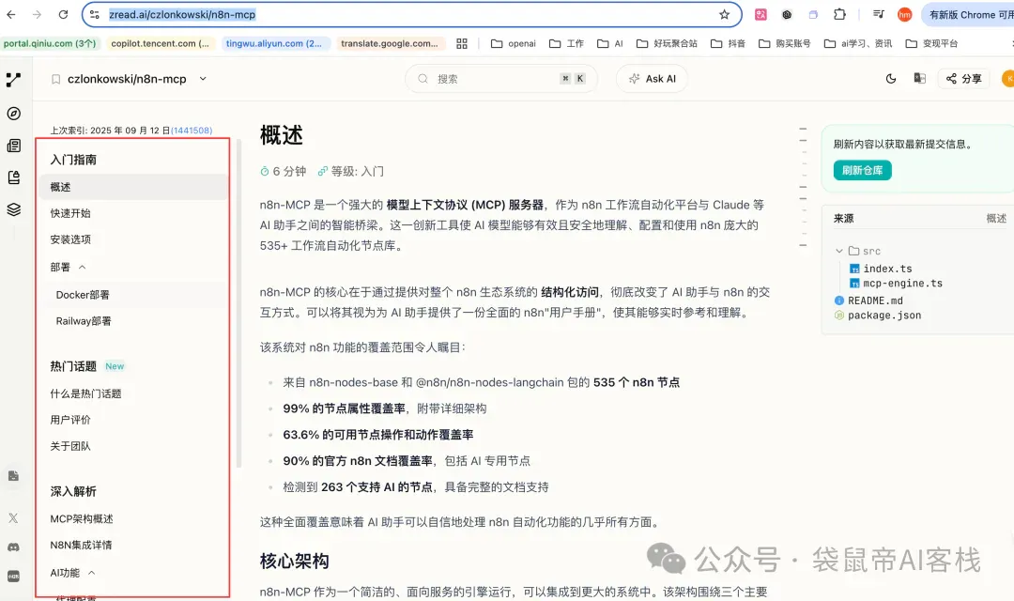Click the purple window extension icon

point(813,14)
